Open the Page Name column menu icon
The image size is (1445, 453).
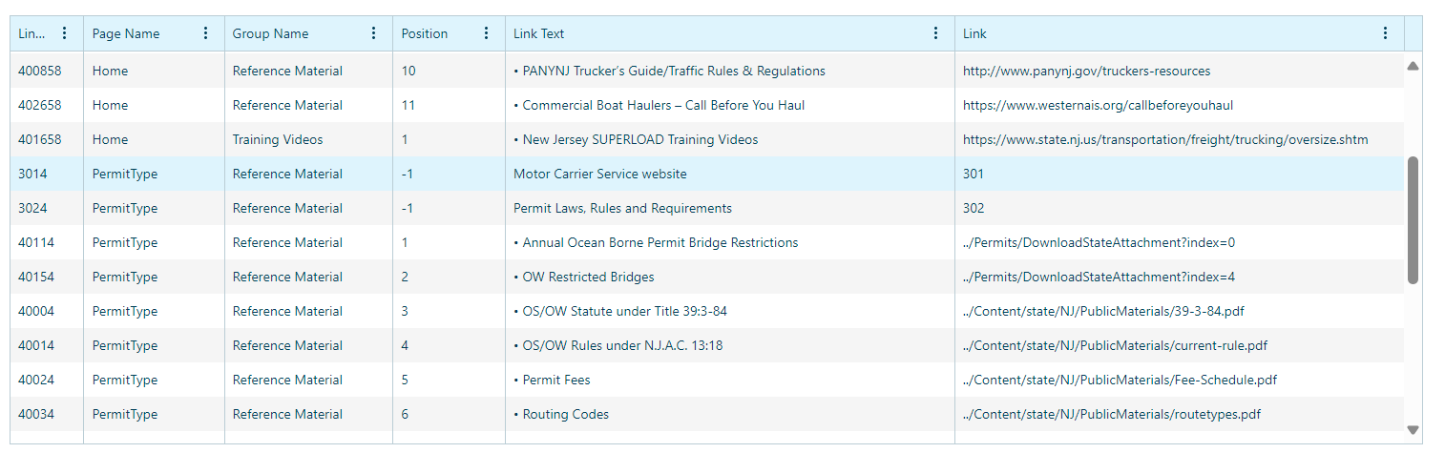(205, 33)
